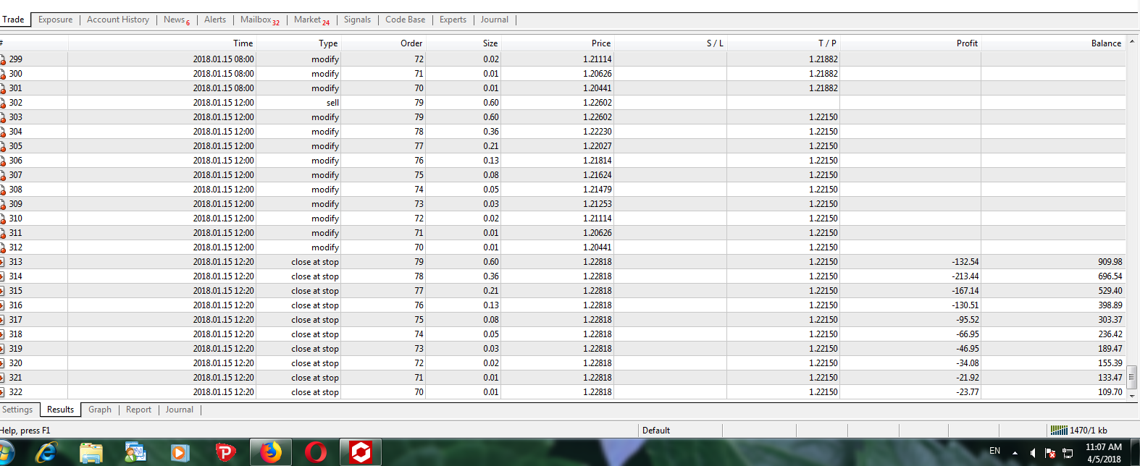Click the volume speaker tray icon
This screenshot has width=1140, height=466.
tap(1032, 453)
